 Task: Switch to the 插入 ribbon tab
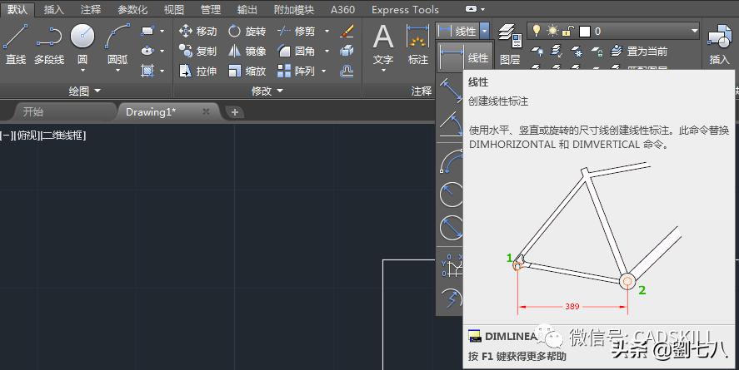(53, 9)
